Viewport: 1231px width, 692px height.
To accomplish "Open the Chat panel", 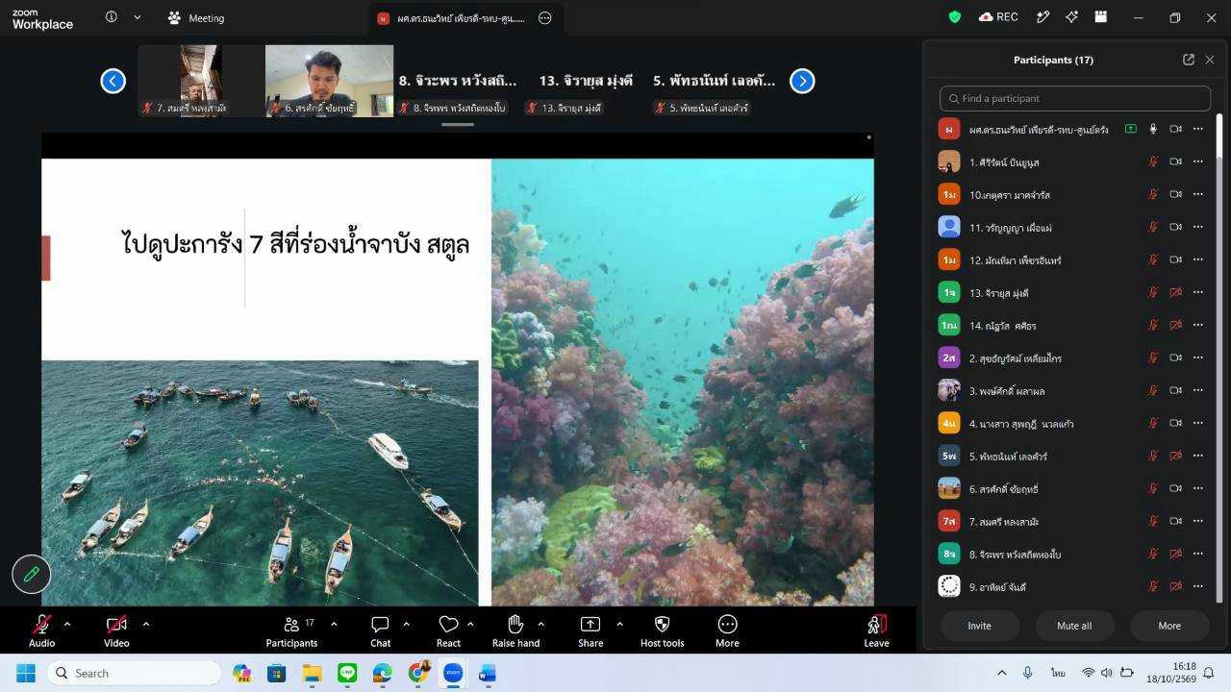I will (x=381, y=631).
